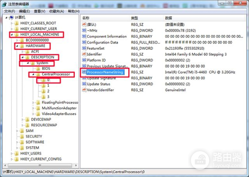Select the CentralProcessor key named 0

tap(48, 80)
